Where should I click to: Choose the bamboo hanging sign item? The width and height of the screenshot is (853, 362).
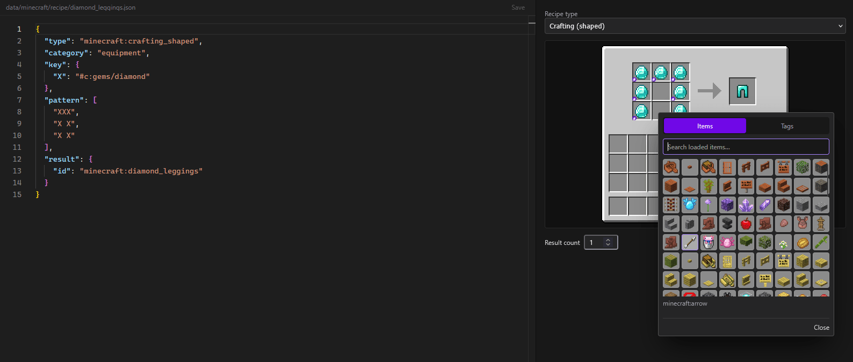tap(784, 261)
